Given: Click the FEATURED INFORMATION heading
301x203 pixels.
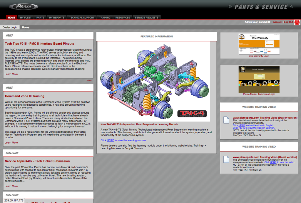Looking at the screenshot, I should pos(156,36).
